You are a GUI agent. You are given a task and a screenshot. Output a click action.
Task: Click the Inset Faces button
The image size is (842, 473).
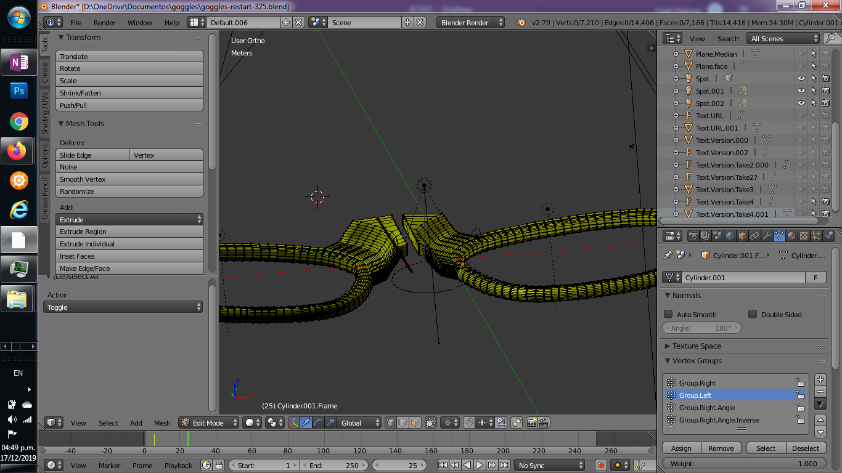[129, 256]
